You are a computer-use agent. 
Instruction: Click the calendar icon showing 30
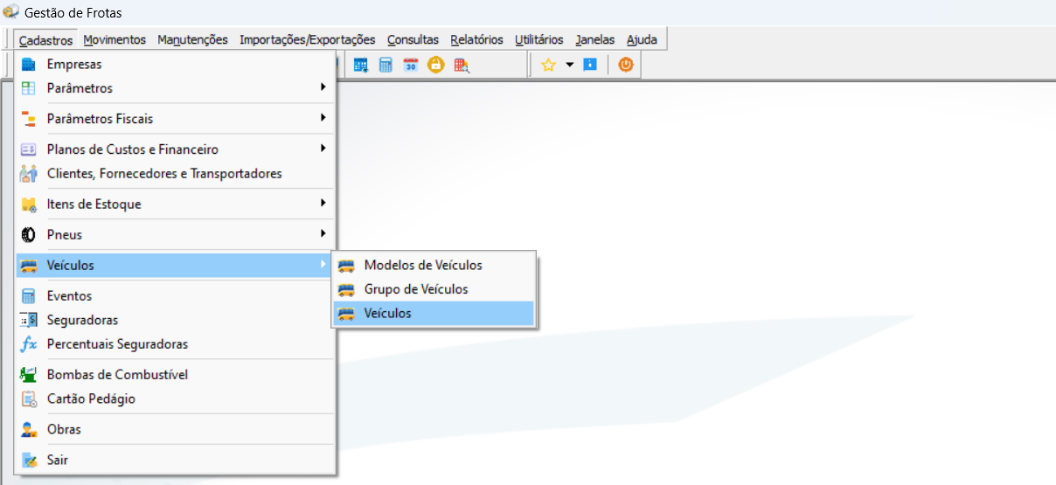(x=411, y=65)
